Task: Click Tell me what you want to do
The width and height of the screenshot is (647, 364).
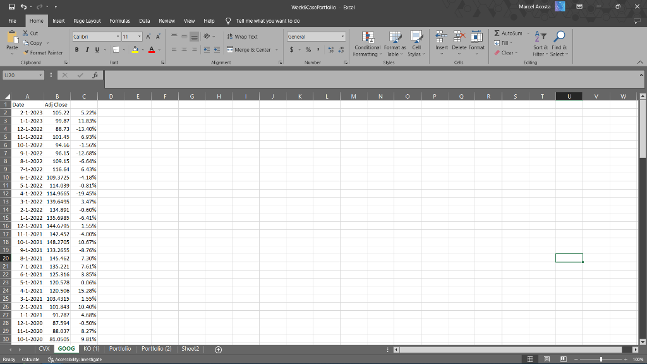Action: pos(268,21)
